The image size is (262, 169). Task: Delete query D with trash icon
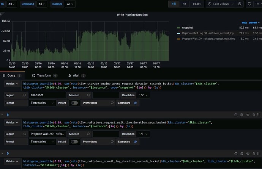tap(254, 154)
